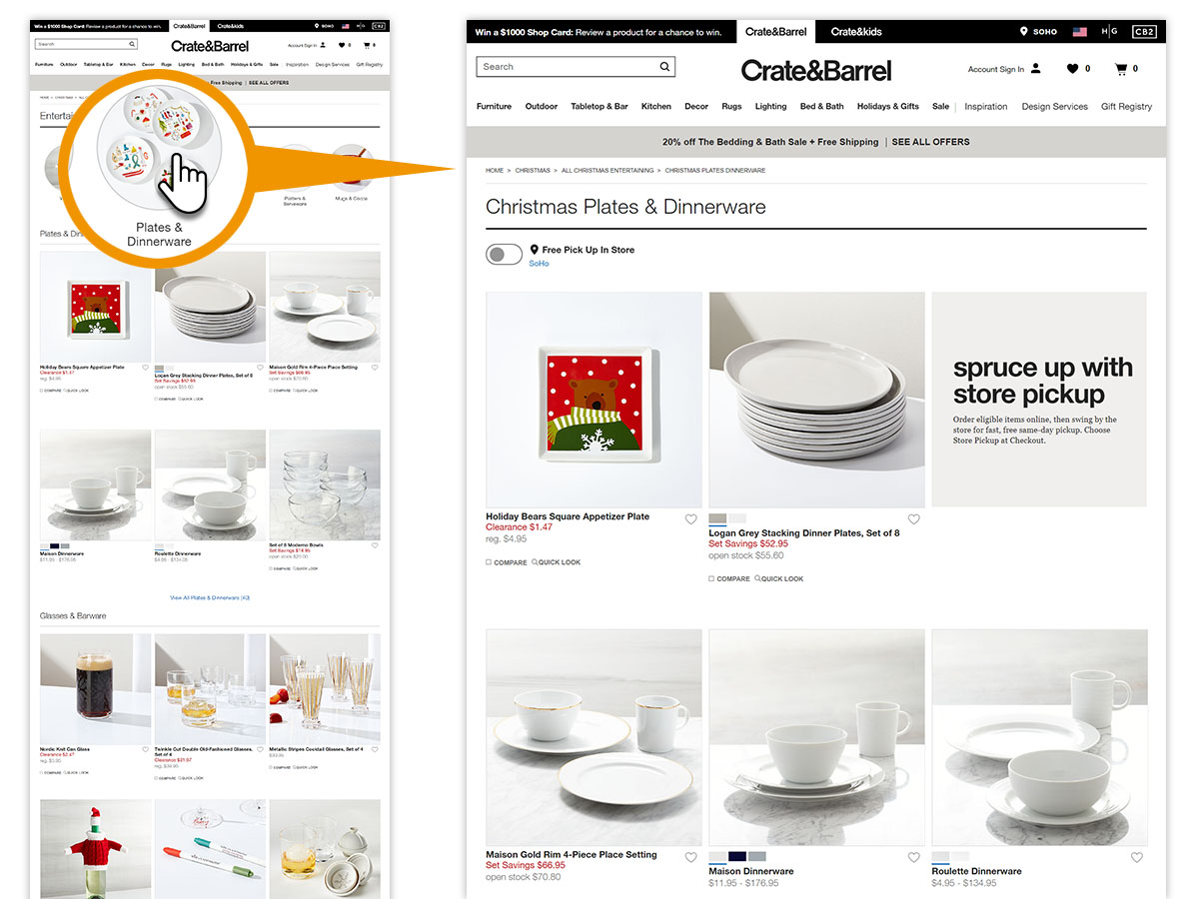Viewport: 1199px width, 899px height.
Task: Click the search magnifier icon in right page
Action: (664, 67)
